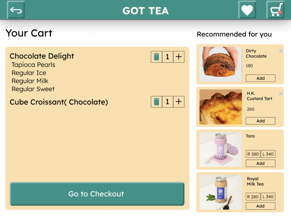Add Dirty Chocolate to the cart
The width and height of the screenshot is (291, 218).
click(260, 78)
